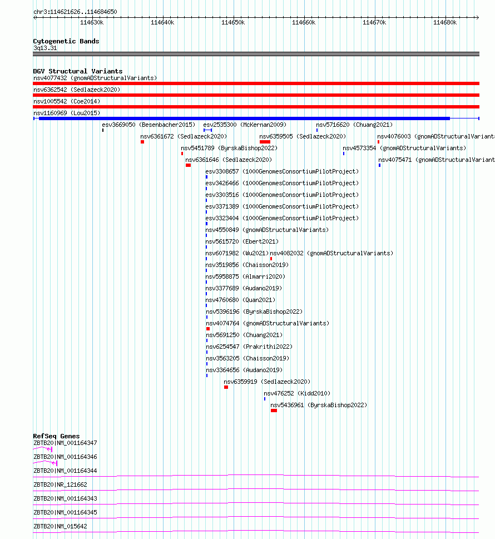Open nsv5615720 Ebert2021 label
Screen dimensions: 495x539
tap(242, 241)
